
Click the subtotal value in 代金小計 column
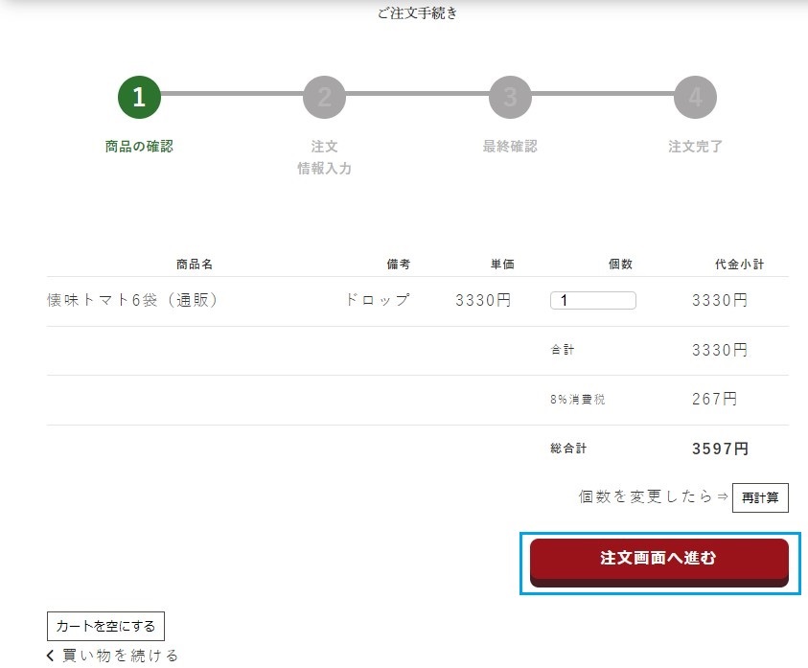pyautogui.click(x=720, y=300)
